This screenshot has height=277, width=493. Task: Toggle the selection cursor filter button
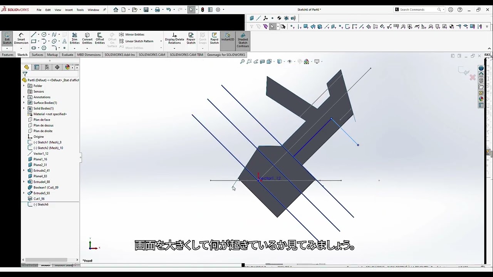(272, 27)
